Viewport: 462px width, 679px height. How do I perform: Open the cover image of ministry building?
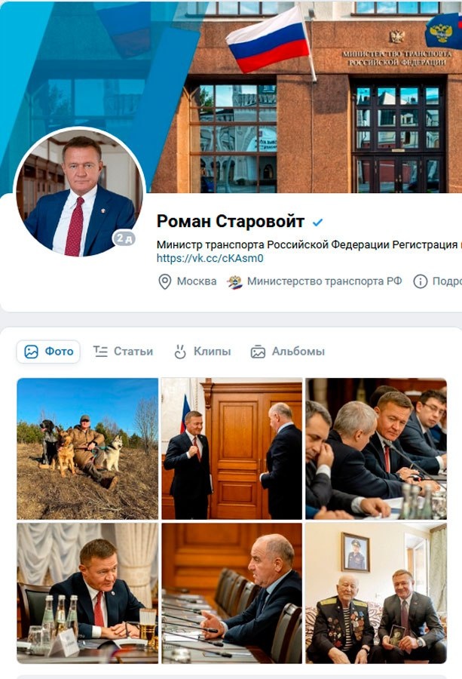coord(231,96)
